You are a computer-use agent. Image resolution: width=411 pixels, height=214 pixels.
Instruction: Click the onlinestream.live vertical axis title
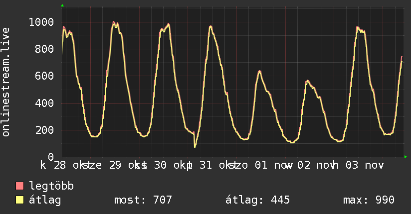pyautogui.click(x=5, y=82)
